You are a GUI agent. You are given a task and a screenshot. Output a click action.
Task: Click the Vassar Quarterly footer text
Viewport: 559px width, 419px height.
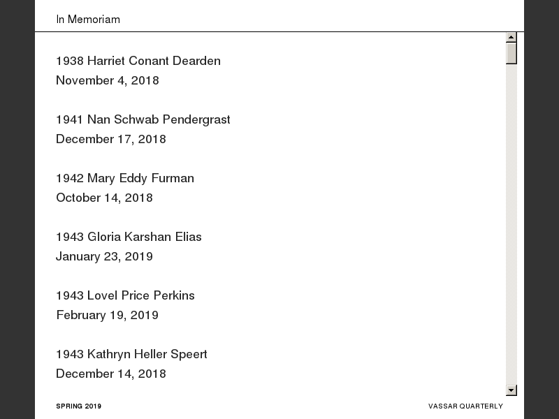[465, 406]
